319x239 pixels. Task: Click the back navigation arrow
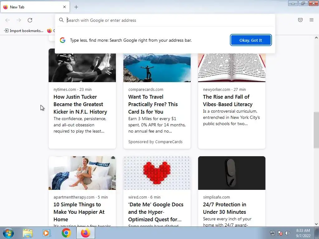point(7,20)
